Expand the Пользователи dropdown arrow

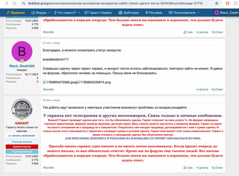(x=198, y=13)
